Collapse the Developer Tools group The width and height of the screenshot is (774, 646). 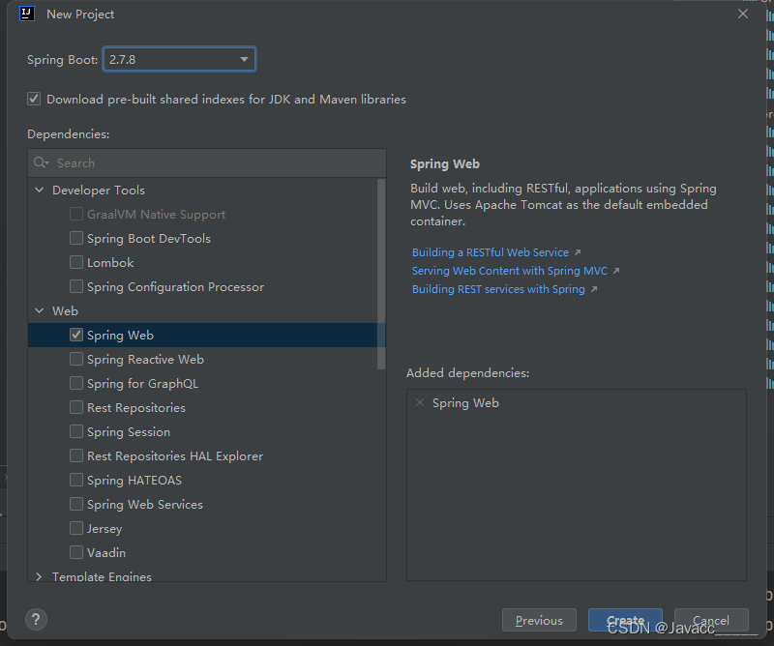click(x=39, y=190)
